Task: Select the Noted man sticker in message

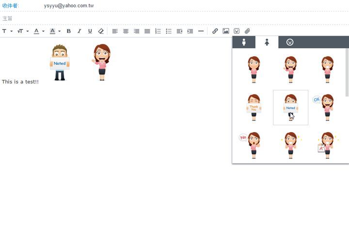Action: [60, 62]
